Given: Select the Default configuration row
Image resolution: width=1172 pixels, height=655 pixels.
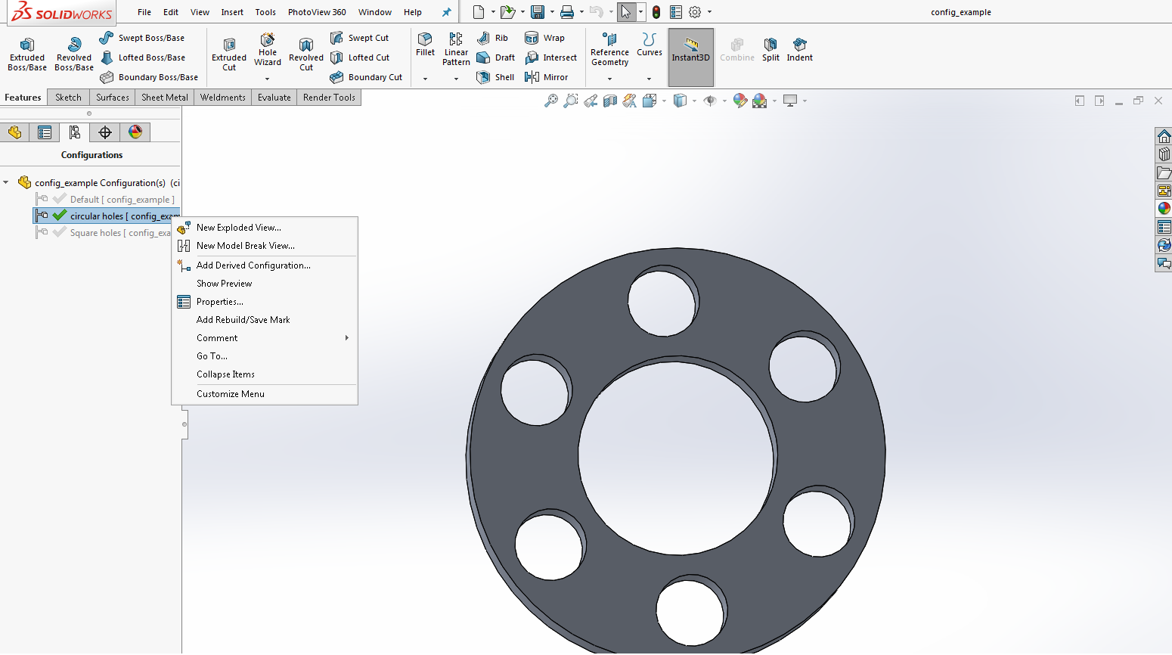Looking at the screenshot, I should click(x=106, y=200).
